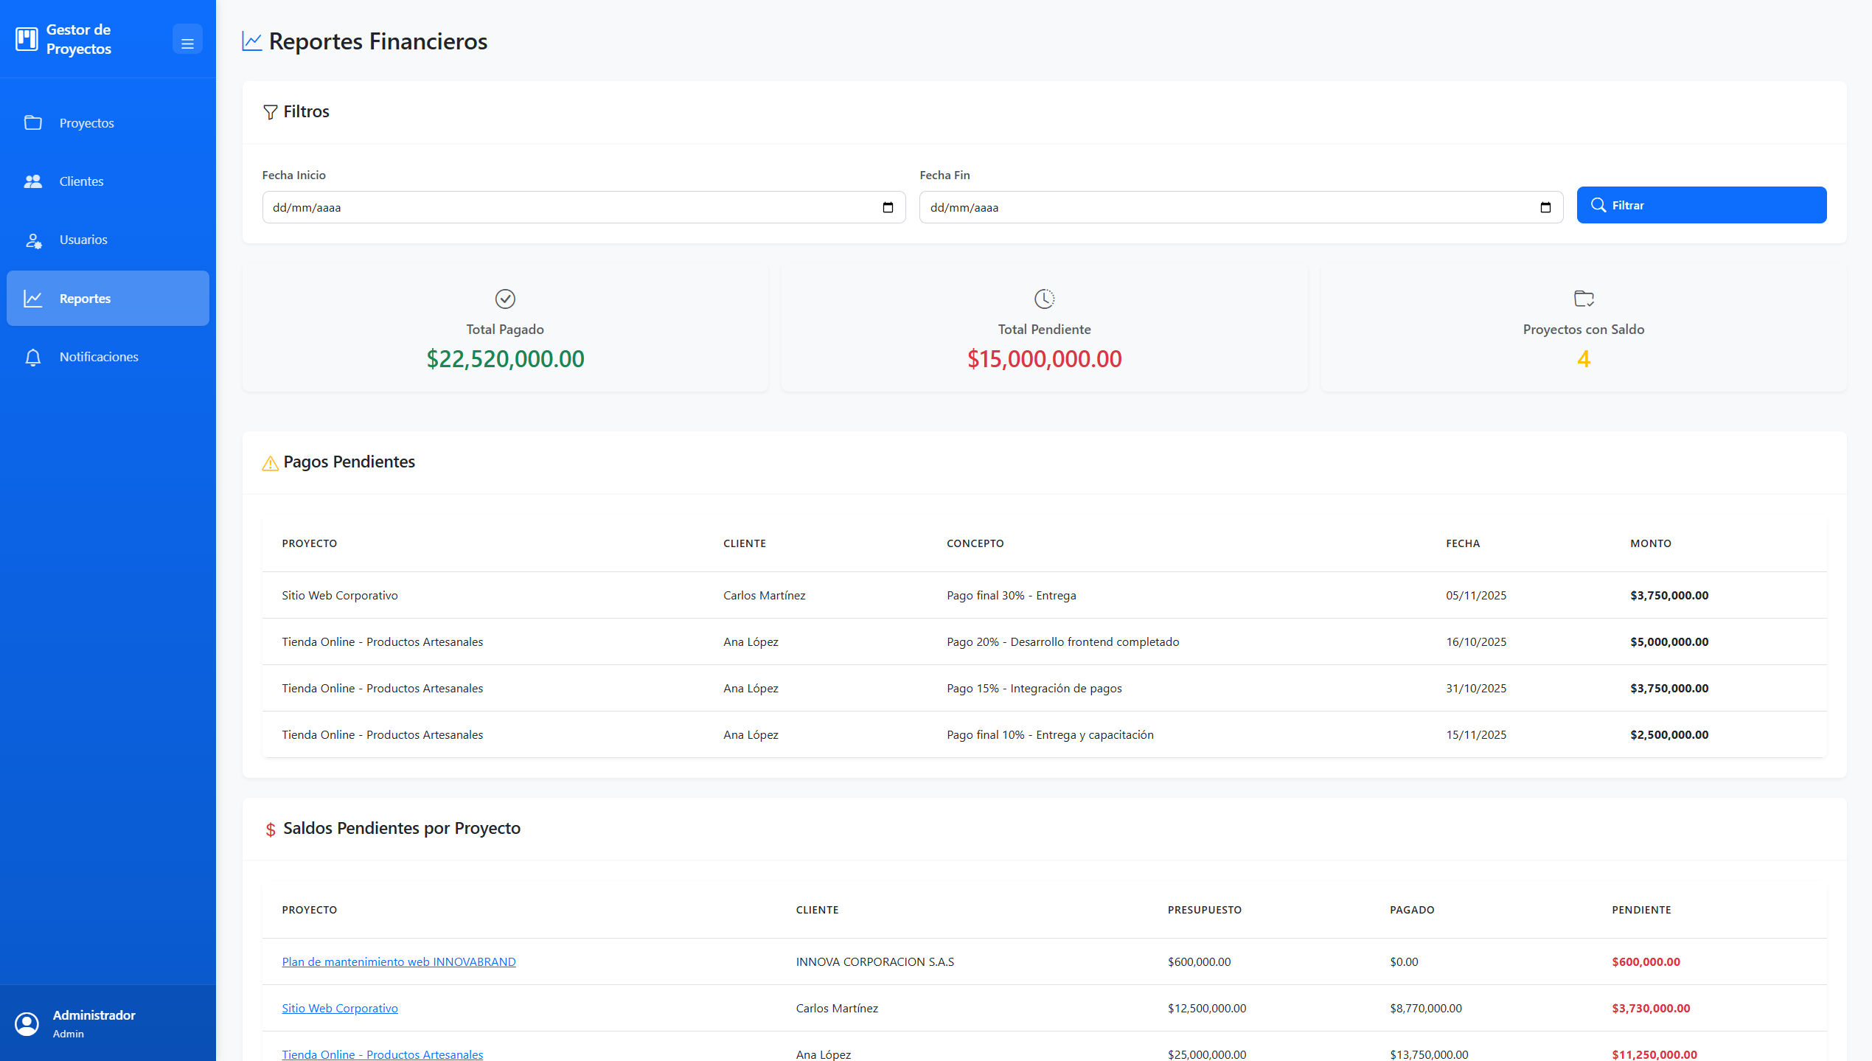Click the Administrador avatar icon
The height and width of the screenshot is (1061, 1872).
point(27,1023)
